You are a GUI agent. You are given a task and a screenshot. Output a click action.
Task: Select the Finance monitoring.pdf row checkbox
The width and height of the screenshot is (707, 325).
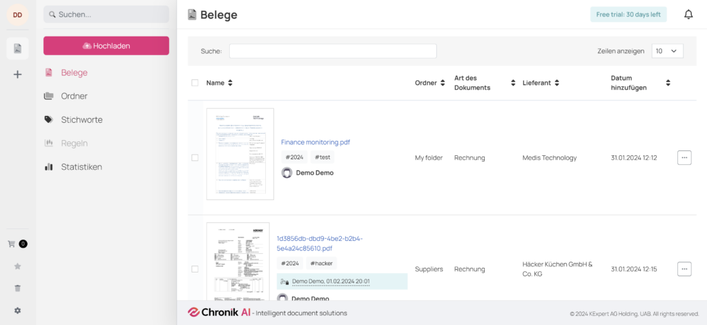[x=195, y=157]
